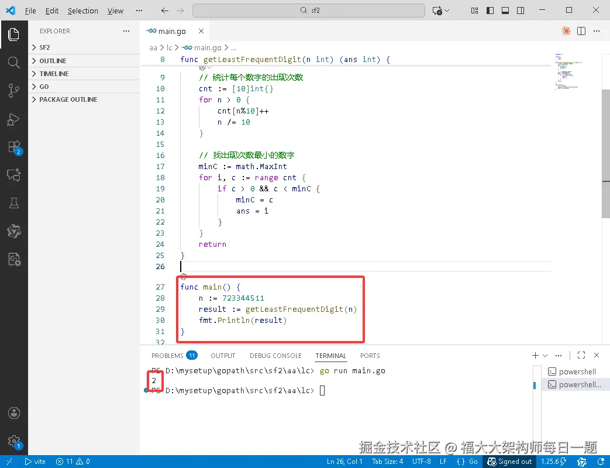The image size is (610, 468).
Task: Open the Testing flask view
Action: click(x=13, y=203)
